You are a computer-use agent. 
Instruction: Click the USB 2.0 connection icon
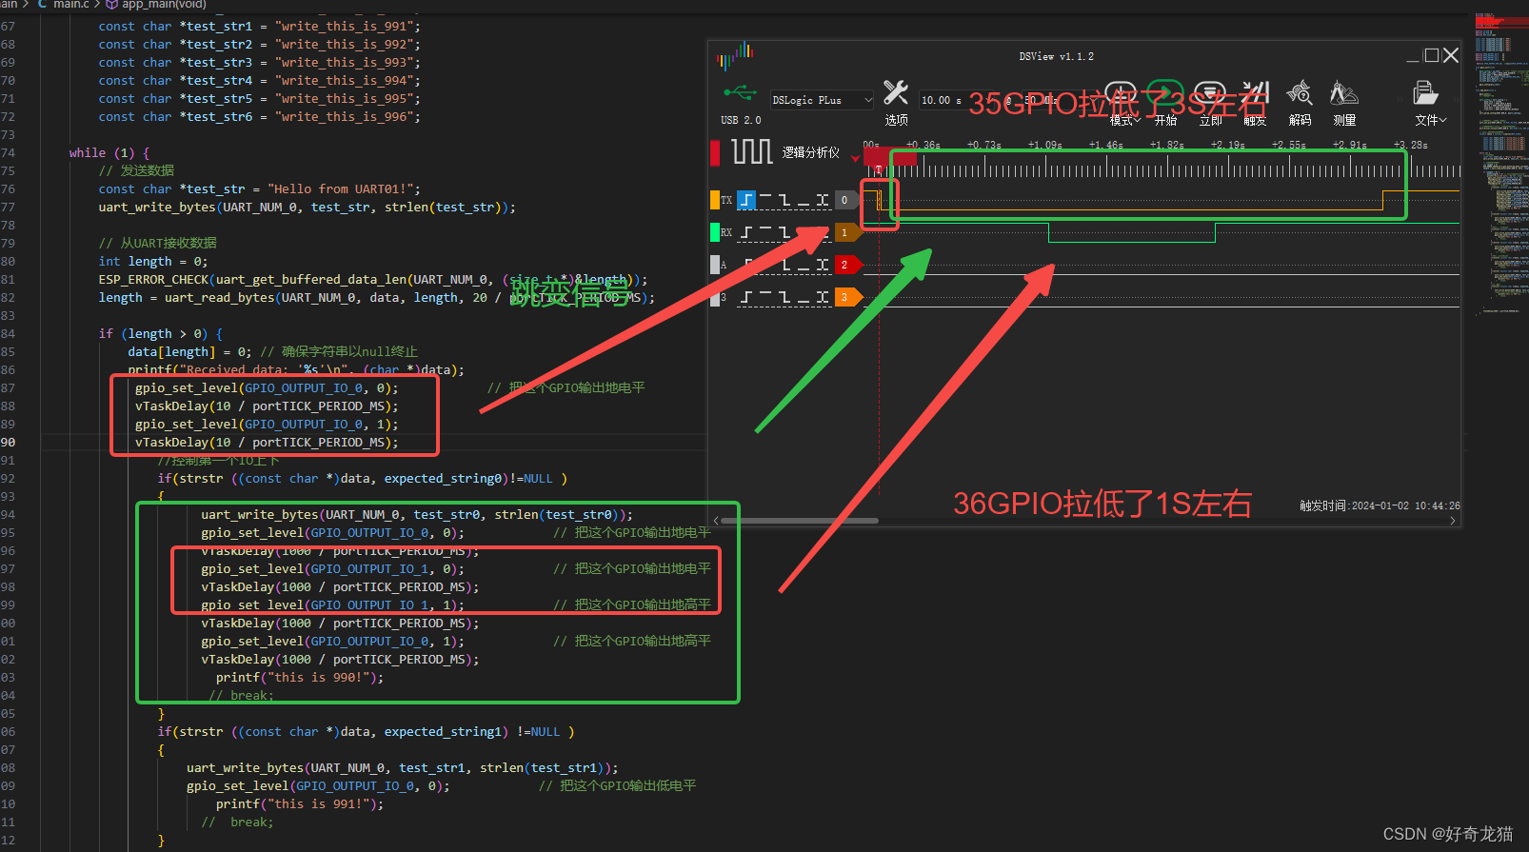741,93
